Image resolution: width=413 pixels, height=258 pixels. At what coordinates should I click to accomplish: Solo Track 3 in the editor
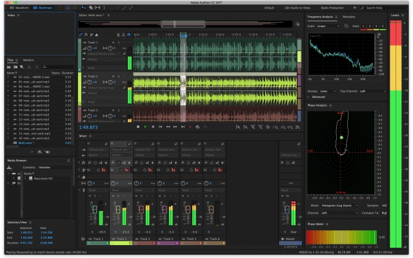point(119,110)
